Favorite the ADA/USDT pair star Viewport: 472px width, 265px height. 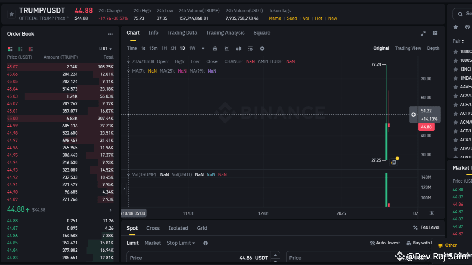[x=455, y=149]
